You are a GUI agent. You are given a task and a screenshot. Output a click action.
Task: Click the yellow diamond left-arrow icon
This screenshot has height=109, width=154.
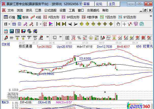click(x=81, y=24)
